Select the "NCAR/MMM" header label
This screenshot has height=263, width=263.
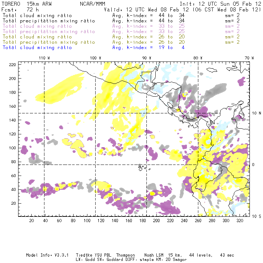click(x=92, y=4)
